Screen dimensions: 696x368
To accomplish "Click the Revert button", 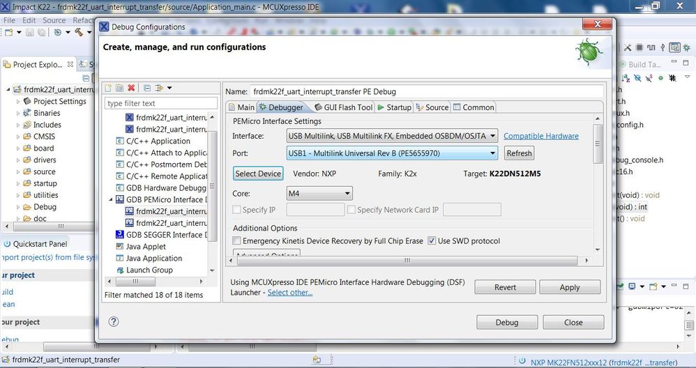I will click(505, 287).
